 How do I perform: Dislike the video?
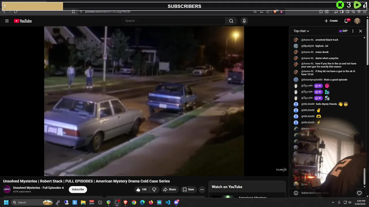(x=154, y=189)
